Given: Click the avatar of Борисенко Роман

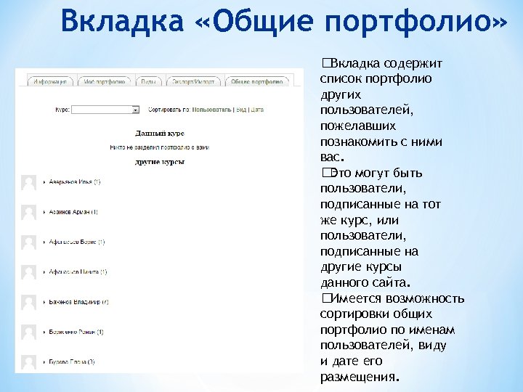Looking at the screenshot, I should click(x=28, y=332).
